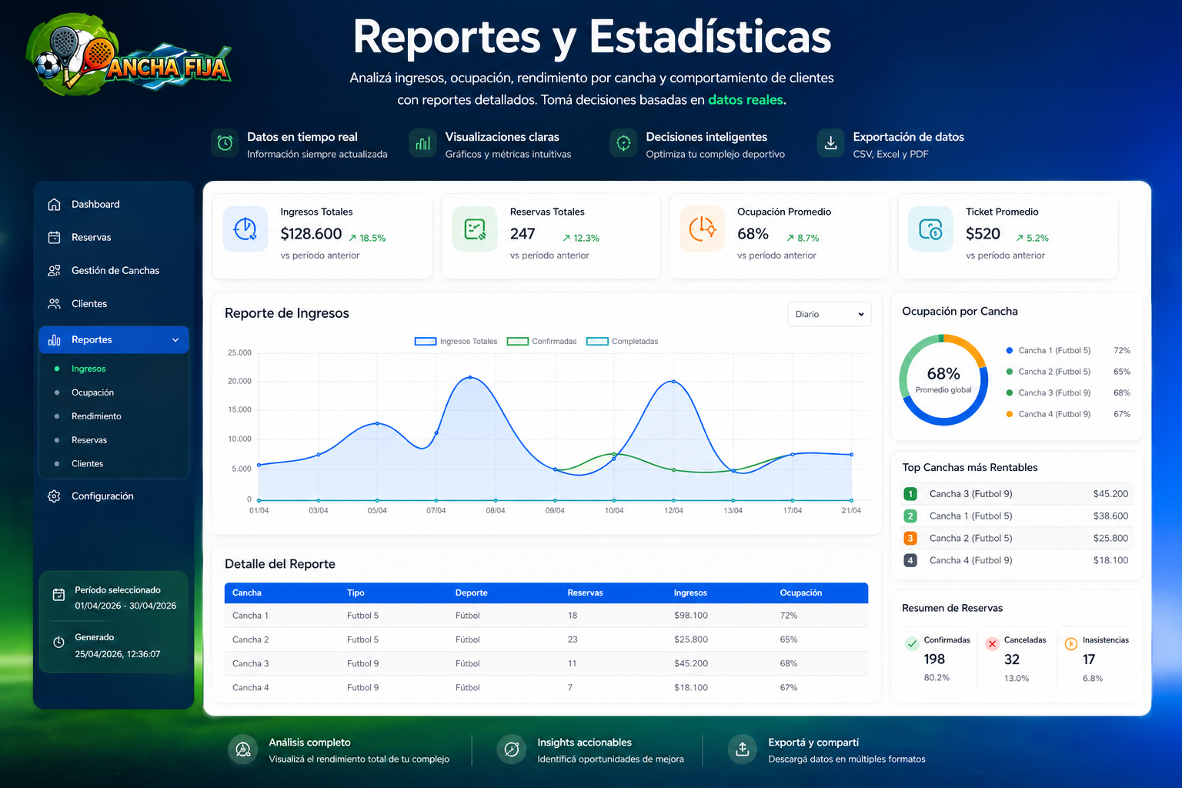The width and height of the screenshot is (1182, 788).
Task: Click the Ticket Promedio wallet icon
Action: pos(930,229)
